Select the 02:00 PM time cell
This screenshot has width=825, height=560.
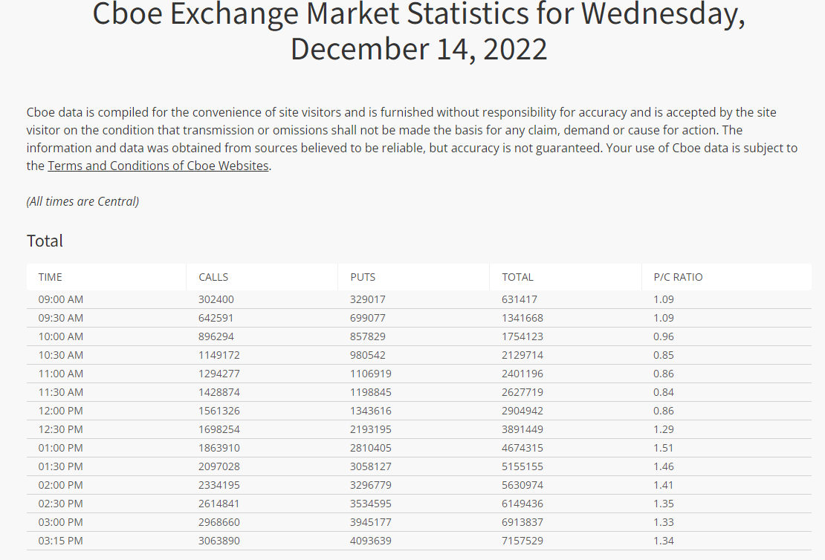click(61, 485)
